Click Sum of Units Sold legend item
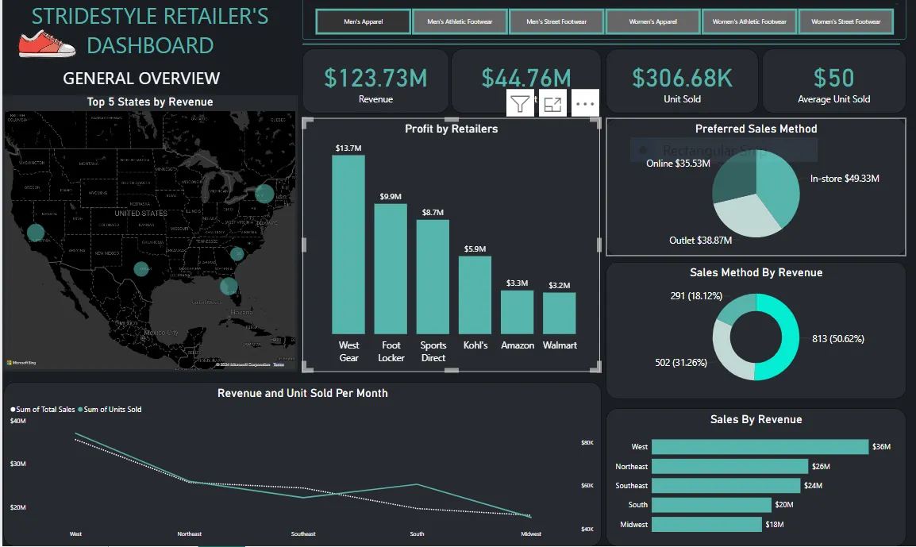916x547 pixels. [110, 410]
